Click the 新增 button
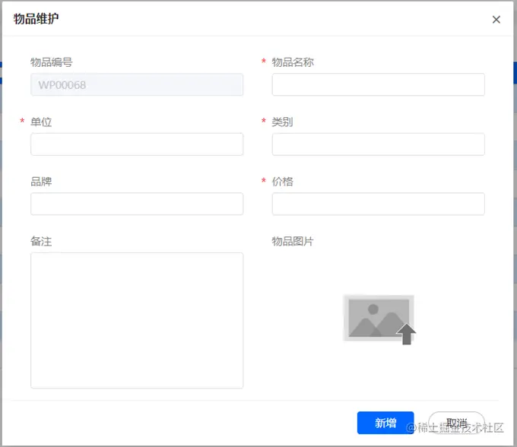The image size is (517, 447). click(385, 423)
